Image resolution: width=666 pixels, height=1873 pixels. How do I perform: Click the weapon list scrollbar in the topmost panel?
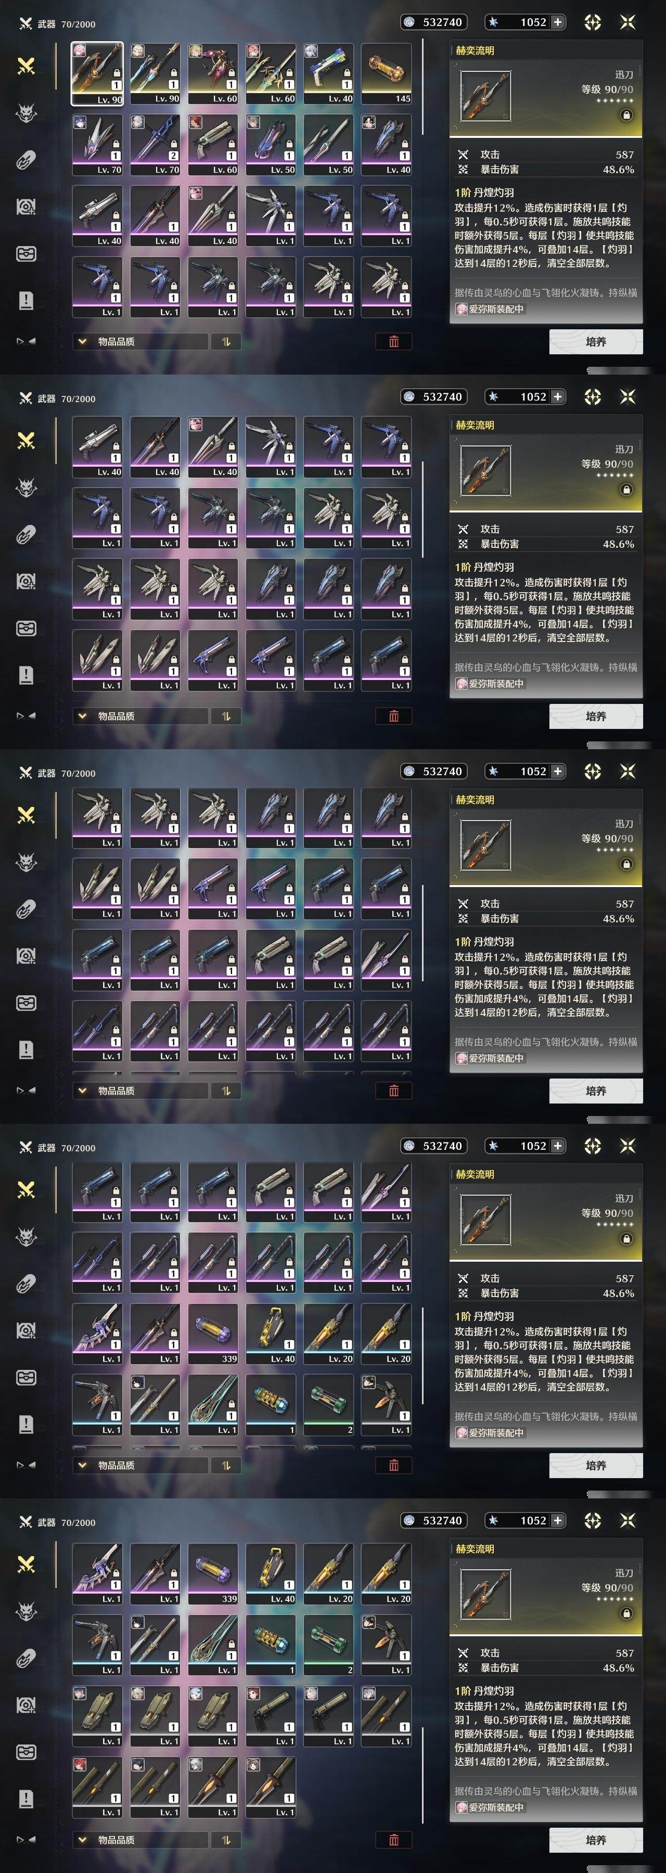[421, 87]
